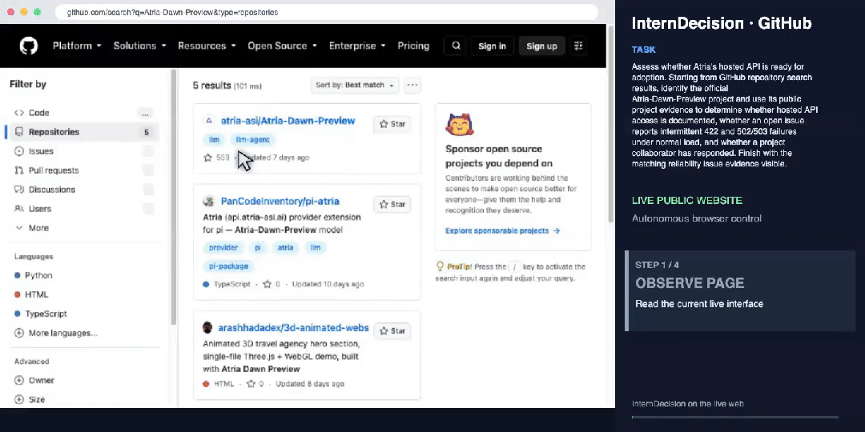Screen dimensions: 865x432
Task: Click the browser address bar URL
Action: 327,12
